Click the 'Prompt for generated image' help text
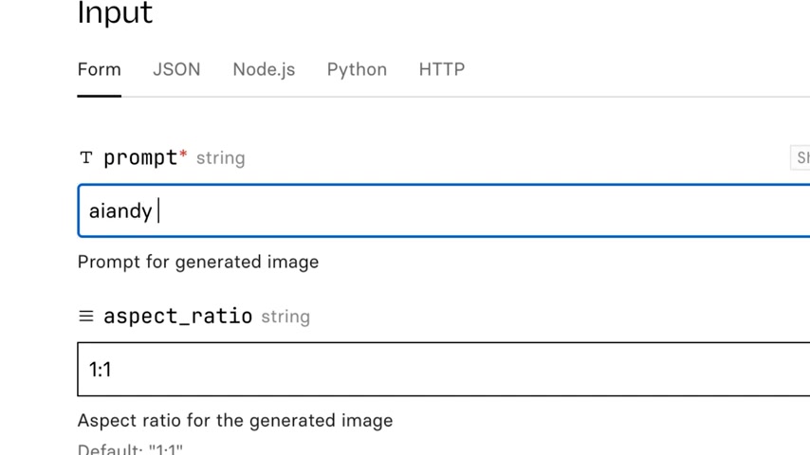This screenshot has width=810, height=455. 198,263
